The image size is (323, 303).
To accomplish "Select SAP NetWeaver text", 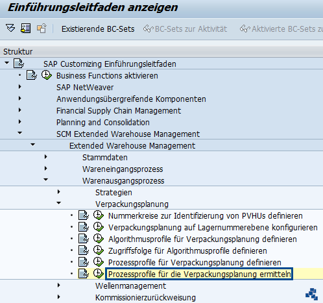I will point(85,88).
